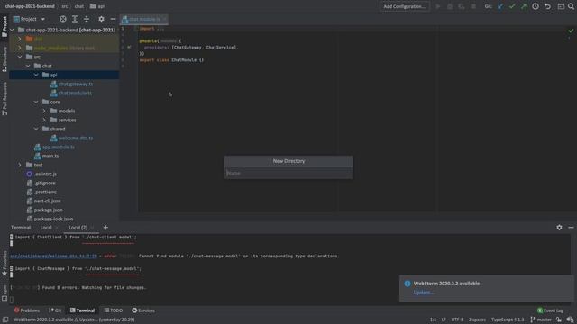
Task: Click the New Directory name input field
Action: click(288, 173)
